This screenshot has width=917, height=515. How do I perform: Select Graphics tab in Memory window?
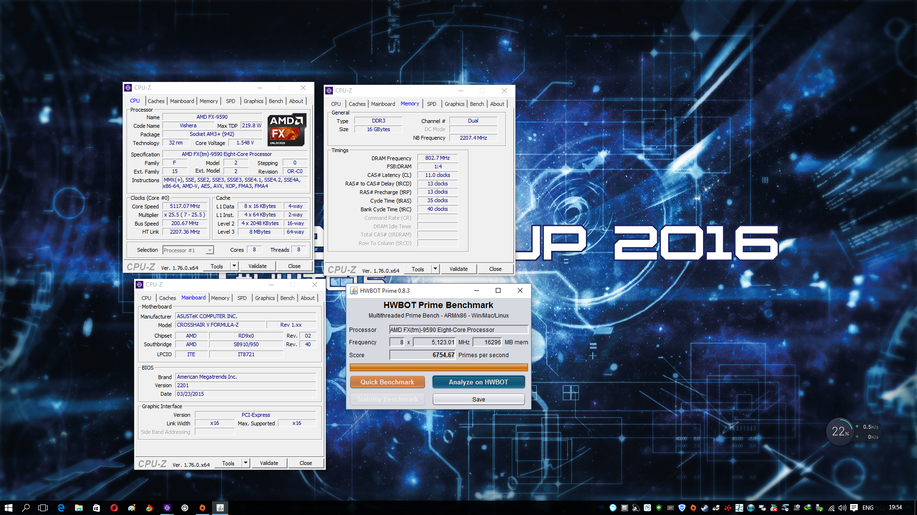click(454, 104)
